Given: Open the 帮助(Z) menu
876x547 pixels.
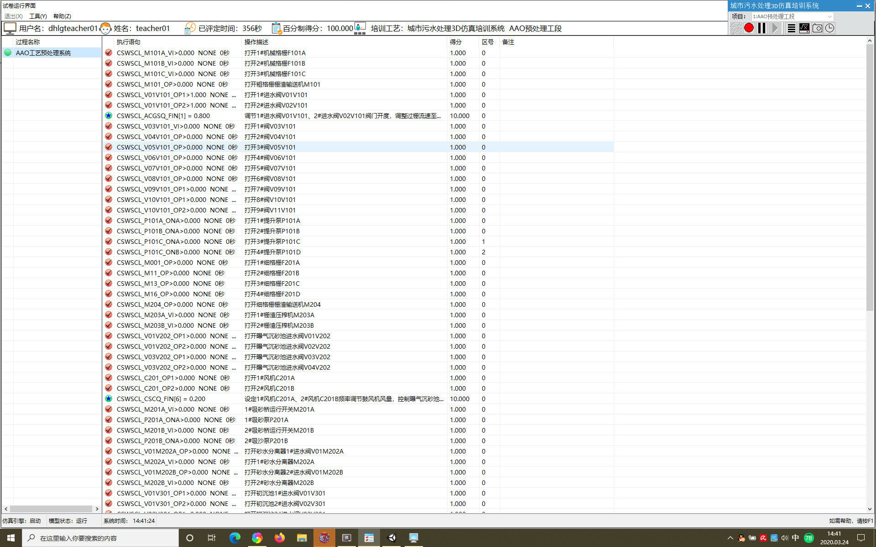Looking at the screenshot, I should coord(62,16).
